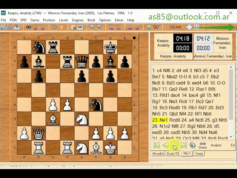Open the Game menu
The width and height of the screenshot is (237, 178).
35,20
